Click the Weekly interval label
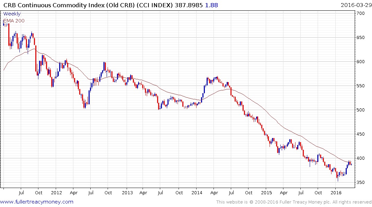Viewport: 372px width, 207px height. point(12,14)
